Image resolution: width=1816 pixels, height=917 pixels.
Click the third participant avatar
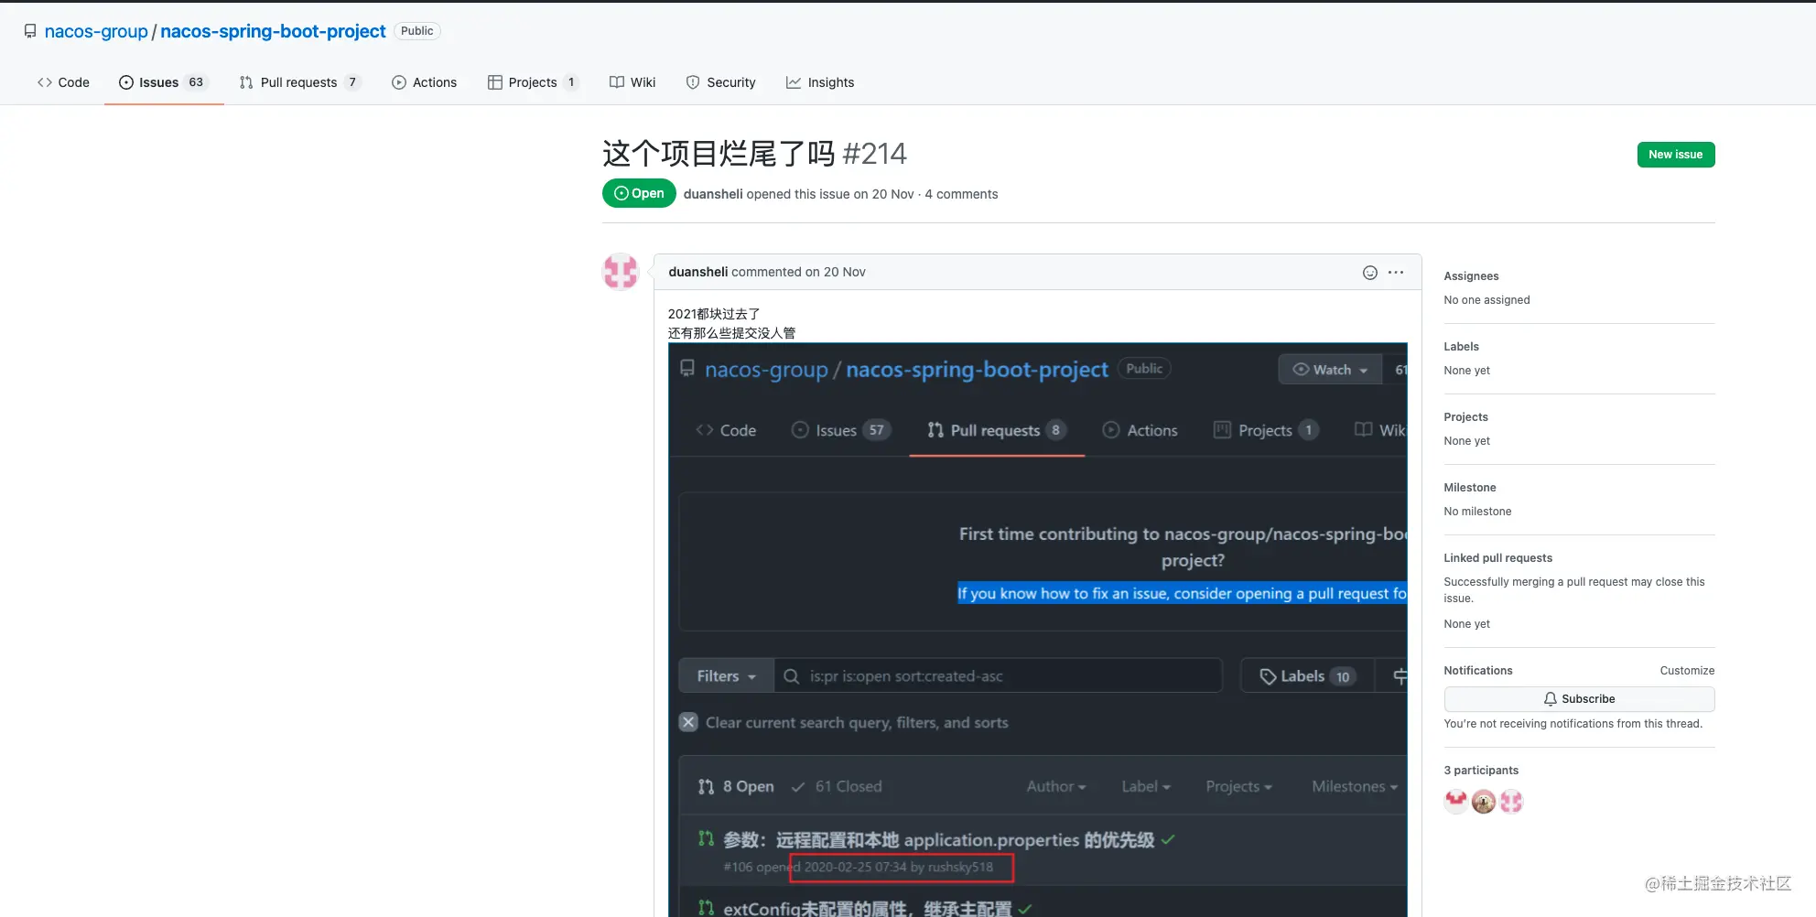click(x=1511, y=802)
